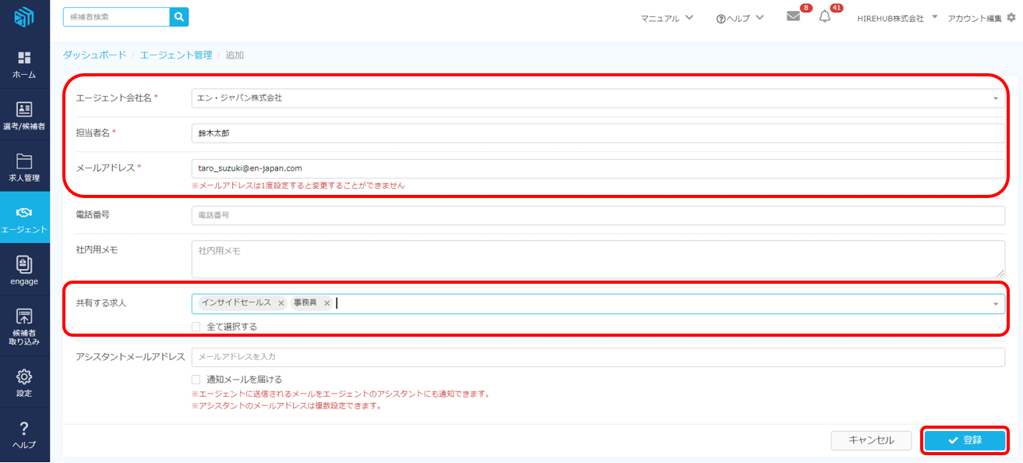Enable the 通知メールを届ける checkbox

coord(196,380)
